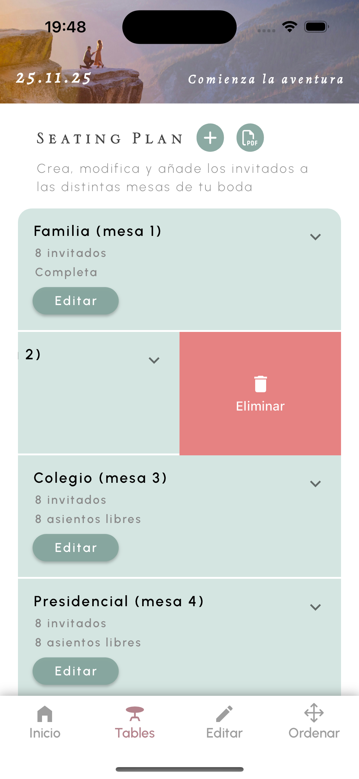The image size is (359, 779).
Task: Tap the Ordenar arrows icon
Action: pyautogui.click(x=314, y=713)
